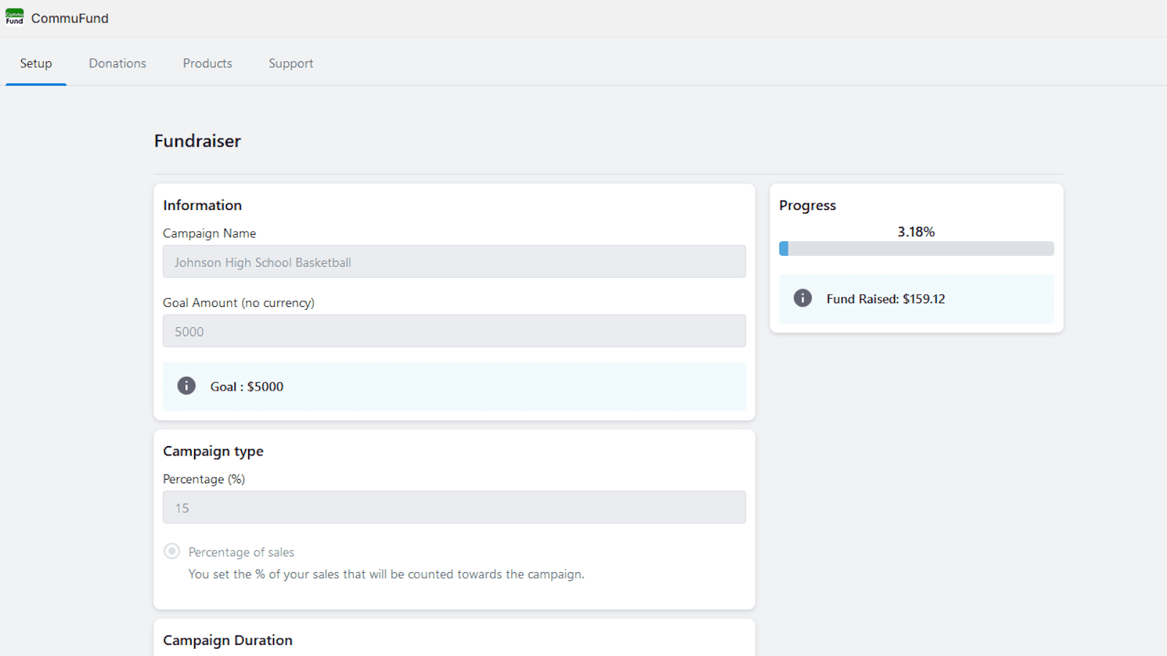Click the Fundraiser page heading
Screen dimensions: 1167x656
point(197,141)
